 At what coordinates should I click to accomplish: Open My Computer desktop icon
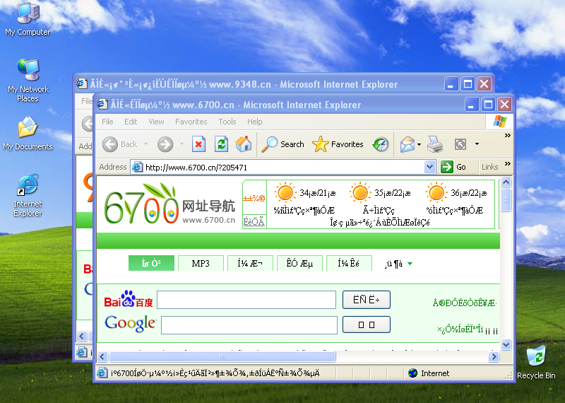tap(28, 19)
